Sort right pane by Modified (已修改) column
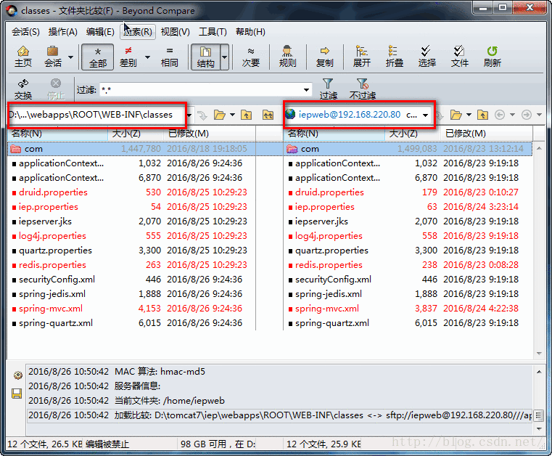 487,134
